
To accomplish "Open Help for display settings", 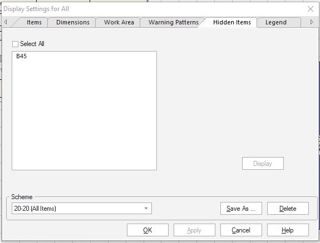I will pos(288,230).
